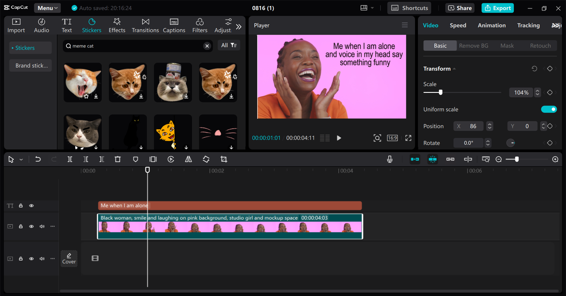Expand the selection tool mode dropdown arrow

point(21,160)
